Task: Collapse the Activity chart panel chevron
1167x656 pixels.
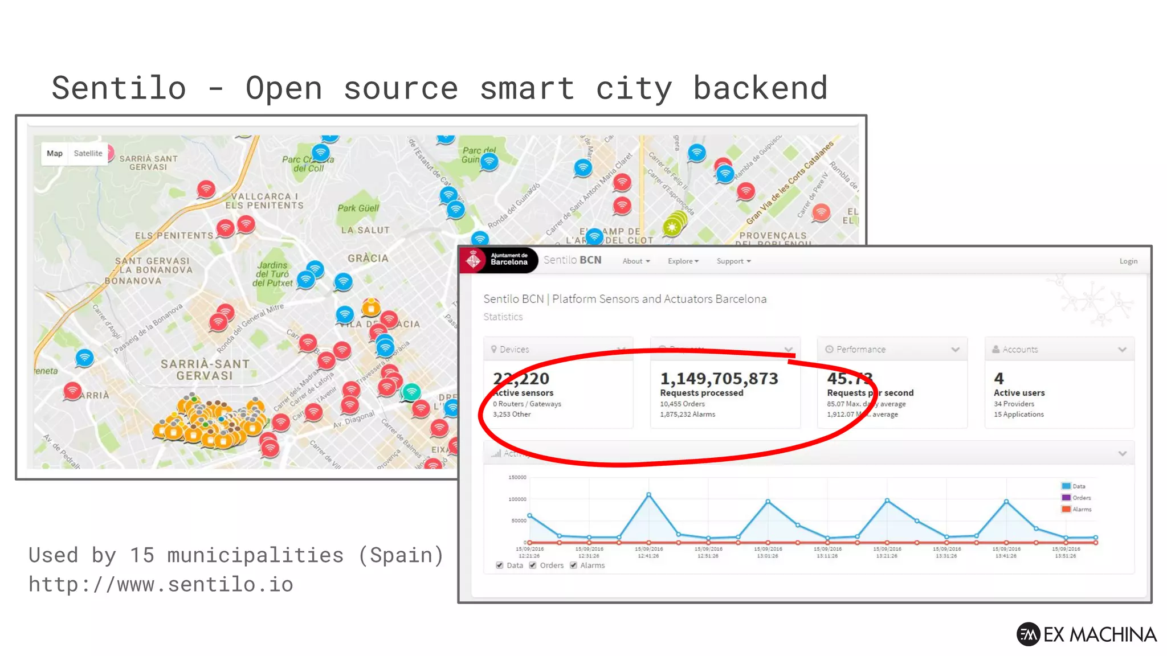Action: pos(1123,453)
